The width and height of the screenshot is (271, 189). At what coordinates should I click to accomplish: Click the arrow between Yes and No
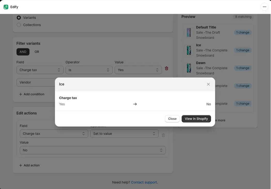coord(135,104)
